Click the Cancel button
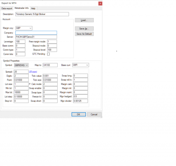Viewport: 176px width, 166px height. [94, 114]
